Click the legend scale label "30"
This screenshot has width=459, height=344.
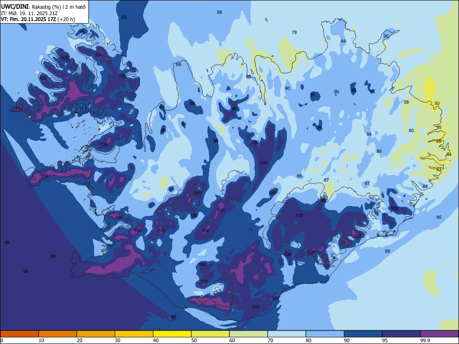(x=118, y=340)
